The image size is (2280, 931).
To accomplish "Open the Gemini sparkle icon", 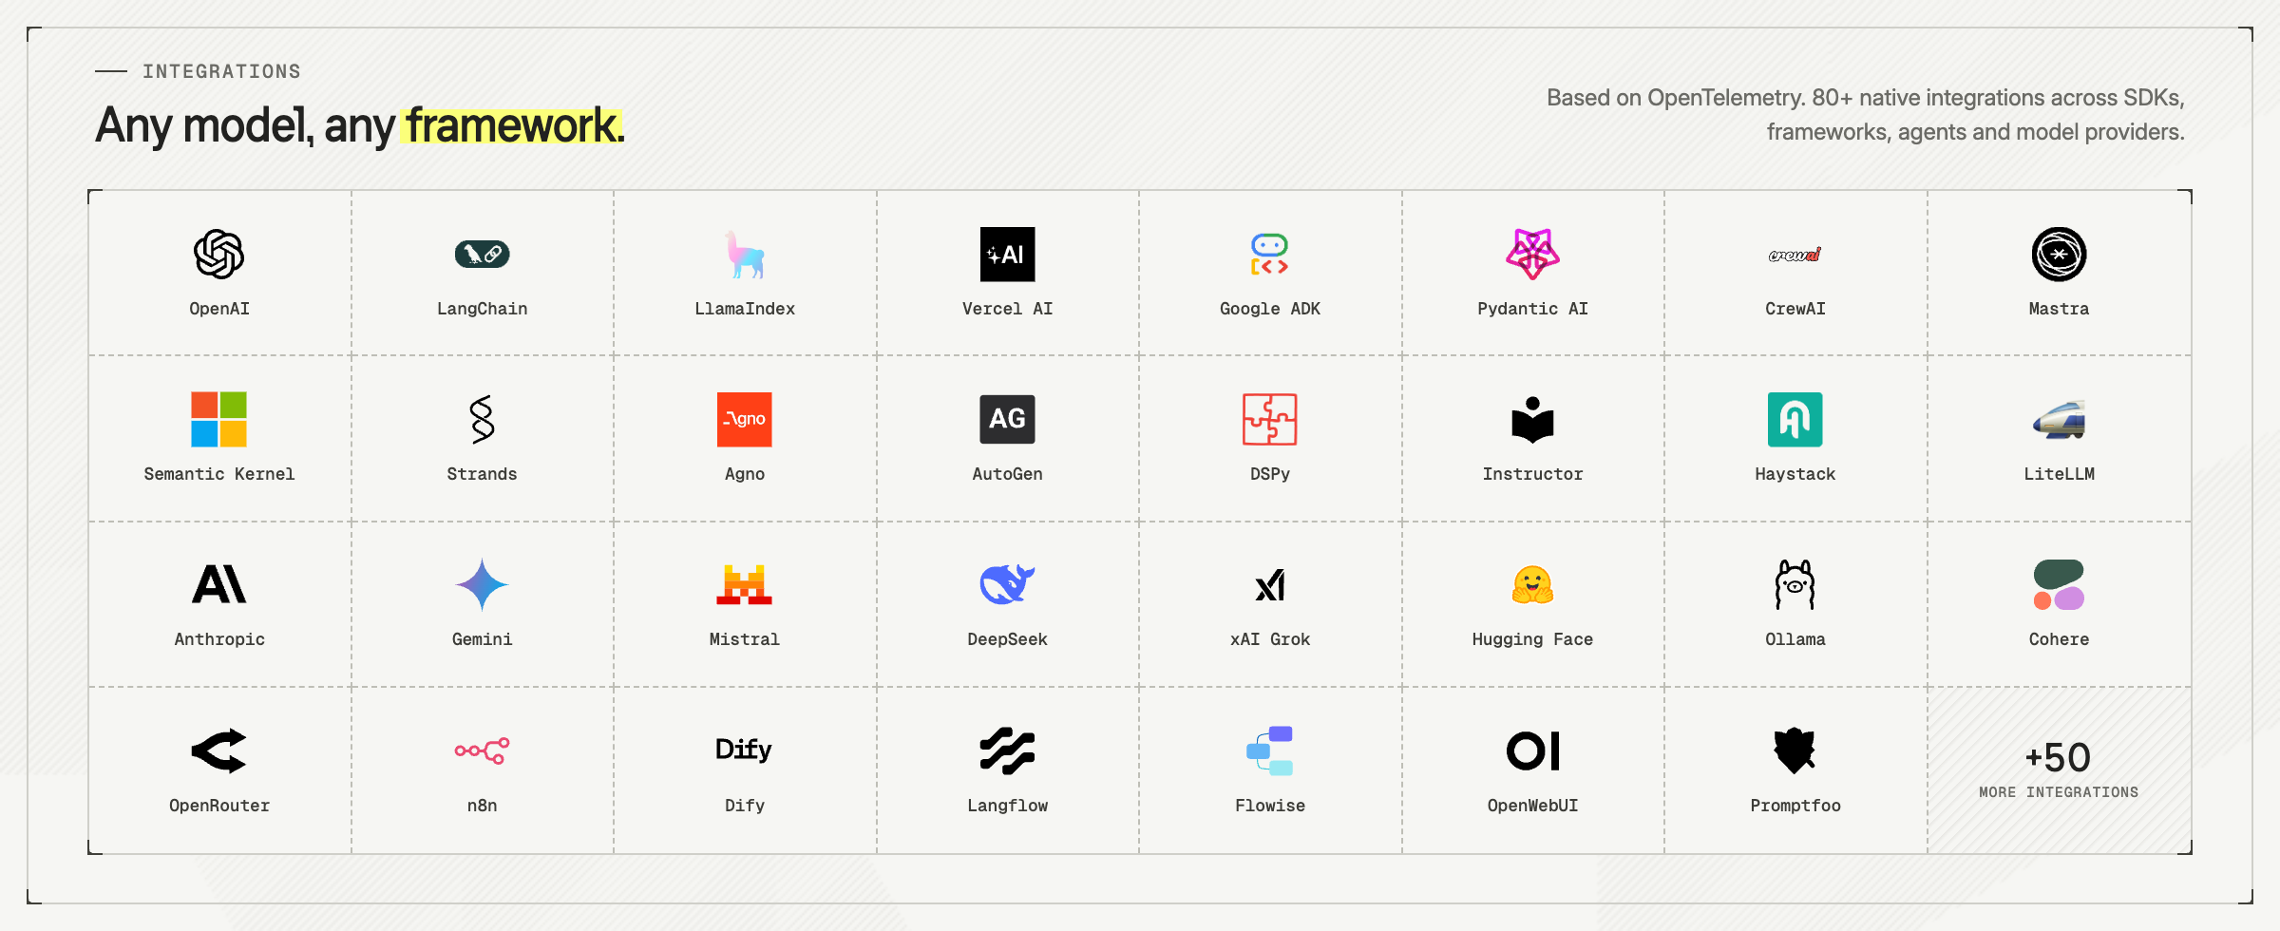I will point(482,584).
